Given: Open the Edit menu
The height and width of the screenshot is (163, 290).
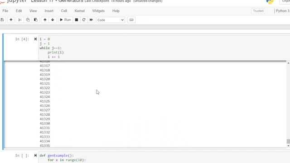Looking at the screenshot, I should (19, 11).
